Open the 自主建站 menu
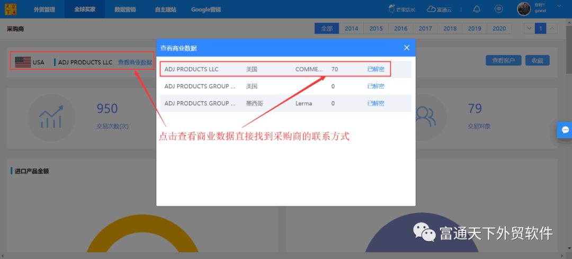This screenshot has width=572, height=259. point(165,10)
